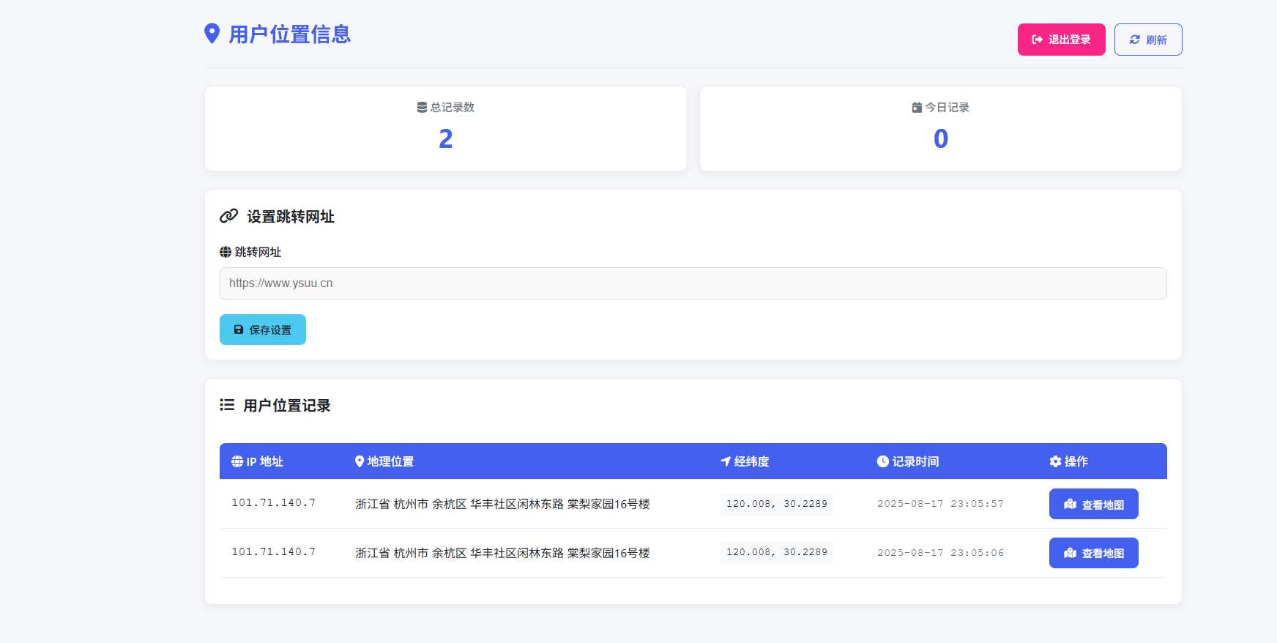
Task: Click the 刷新 refresh button
Action: click(x=1148, y=40)
